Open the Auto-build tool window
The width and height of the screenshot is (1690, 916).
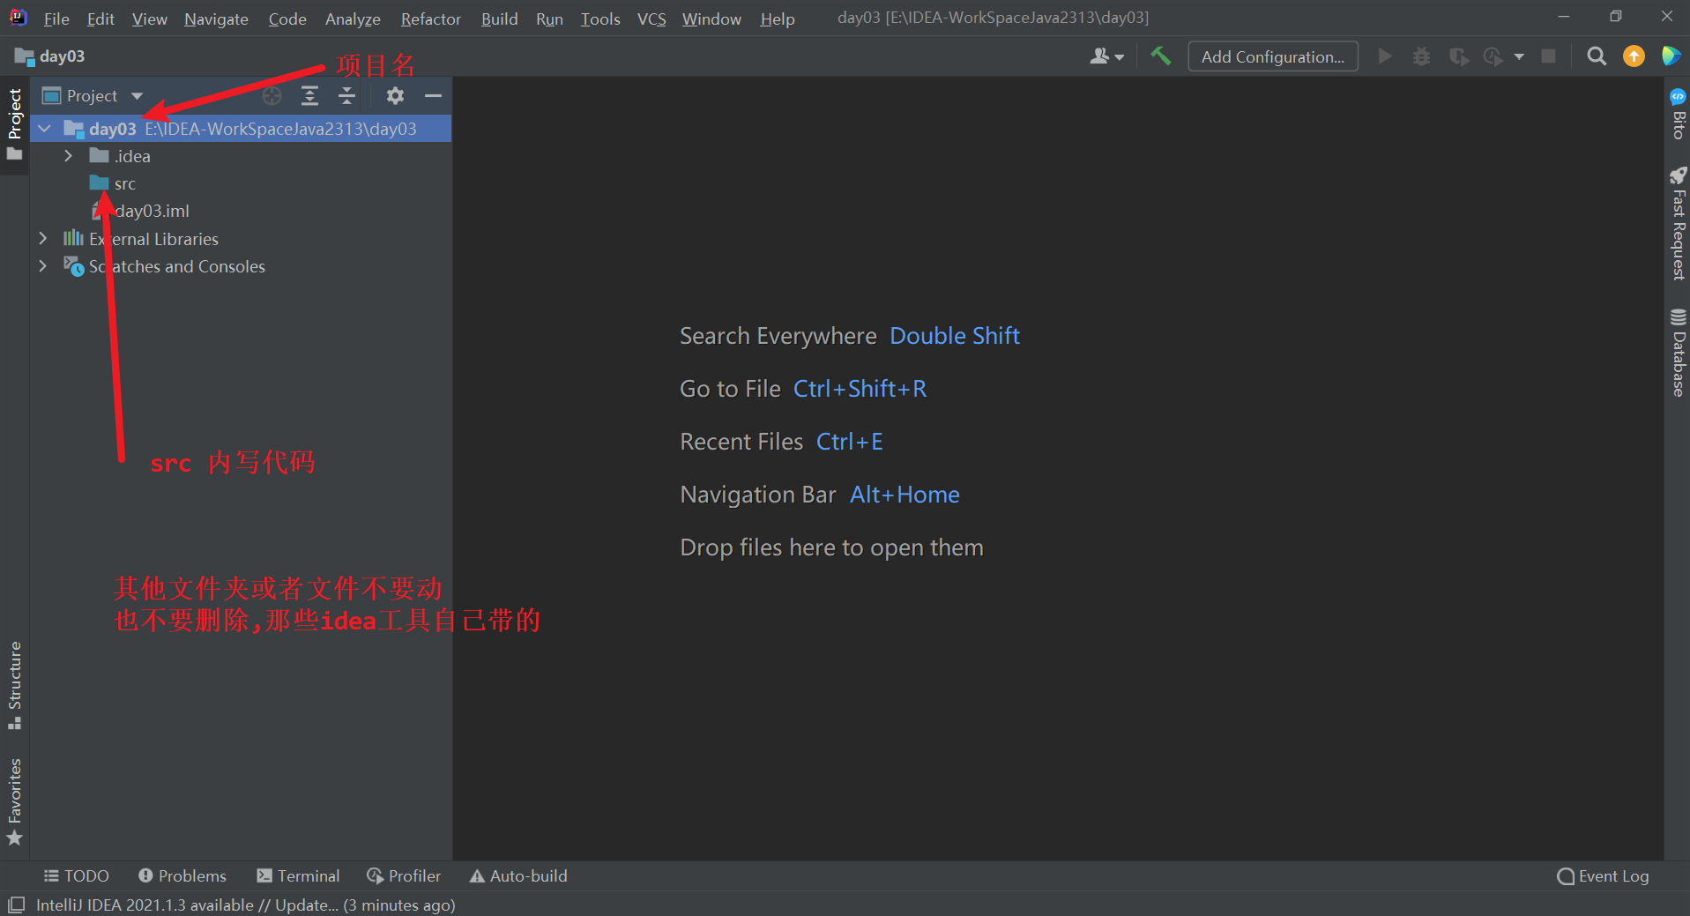pyautogui.click(x=518, y=875)
